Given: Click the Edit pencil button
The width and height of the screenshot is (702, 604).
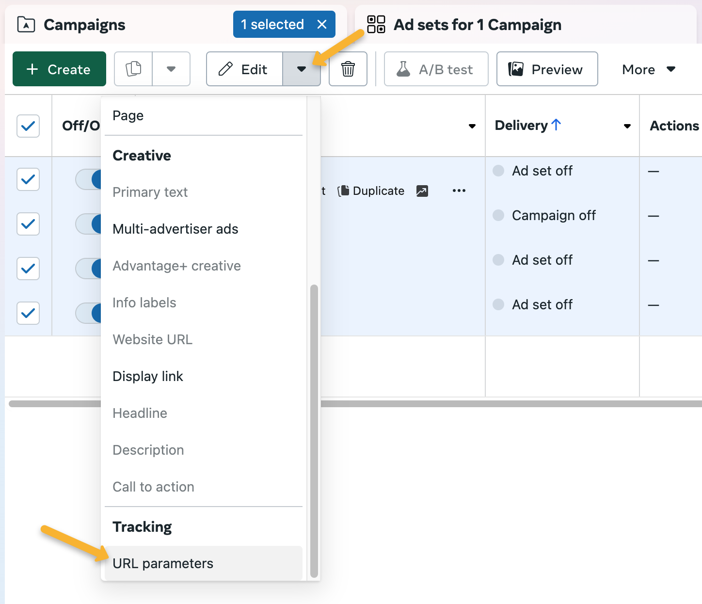Looking at the screenshot, I should click(x=244, y=69).
